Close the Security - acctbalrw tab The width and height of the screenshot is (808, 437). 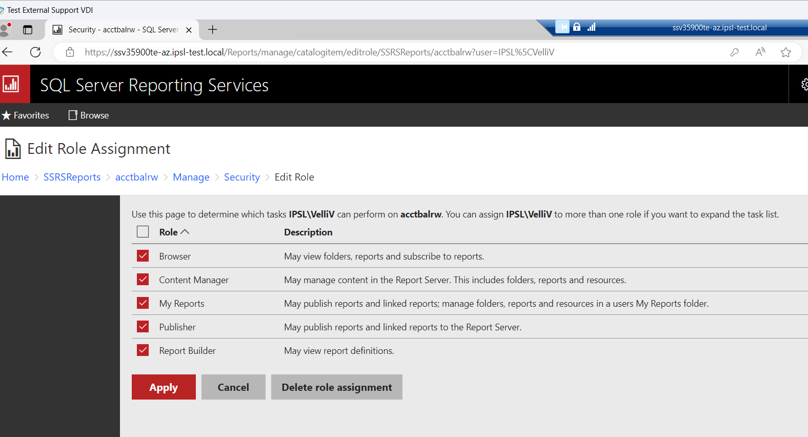pos(189,30)
